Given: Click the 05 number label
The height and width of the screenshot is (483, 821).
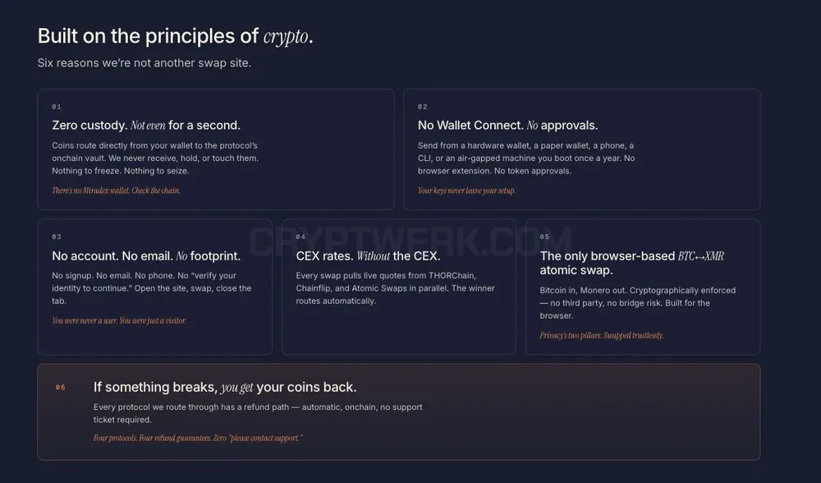Looking at the screenshot, I should 544,237.
